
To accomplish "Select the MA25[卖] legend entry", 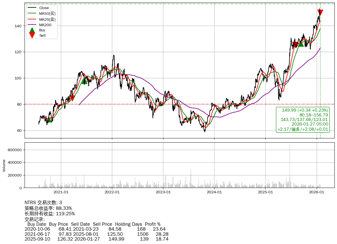I will point(47,19).
